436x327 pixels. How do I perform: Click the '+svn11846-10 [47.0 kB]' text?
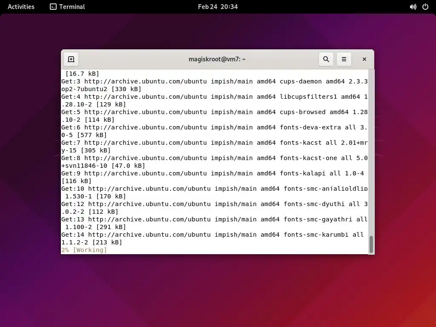tap(103, 166)
